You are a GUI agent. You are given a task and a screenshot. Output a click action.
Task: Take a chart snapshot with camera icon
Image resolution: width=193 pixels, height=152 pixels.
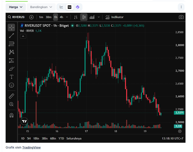tap(181, 17)
